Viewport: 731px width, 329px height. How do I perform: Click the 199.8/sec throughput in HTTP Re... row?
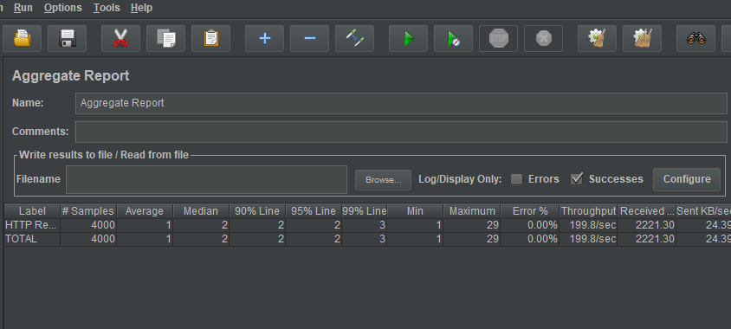[588, 225]
